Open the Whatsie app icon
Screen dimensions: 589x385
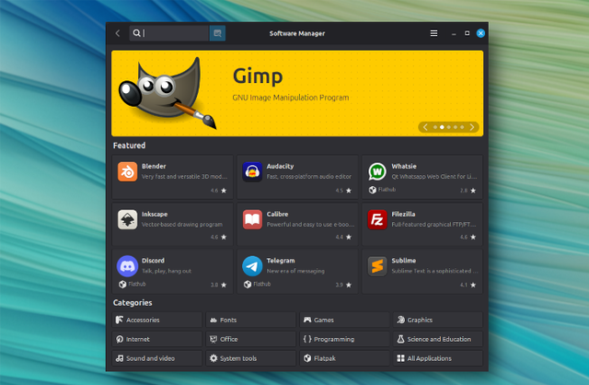[x=377, y=172]
